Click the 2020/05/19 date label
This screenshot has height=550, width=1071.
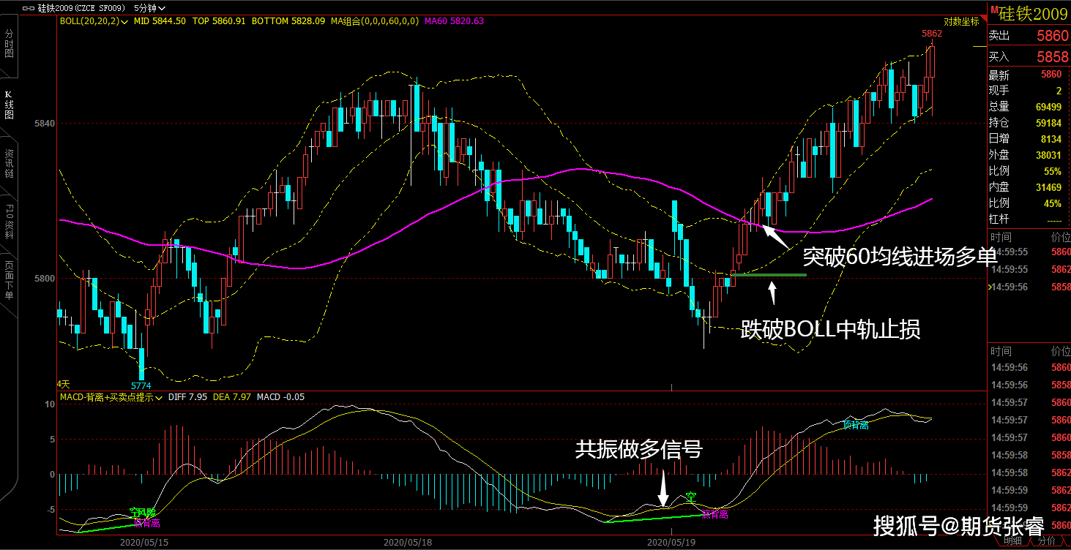(x=672, y=543)
